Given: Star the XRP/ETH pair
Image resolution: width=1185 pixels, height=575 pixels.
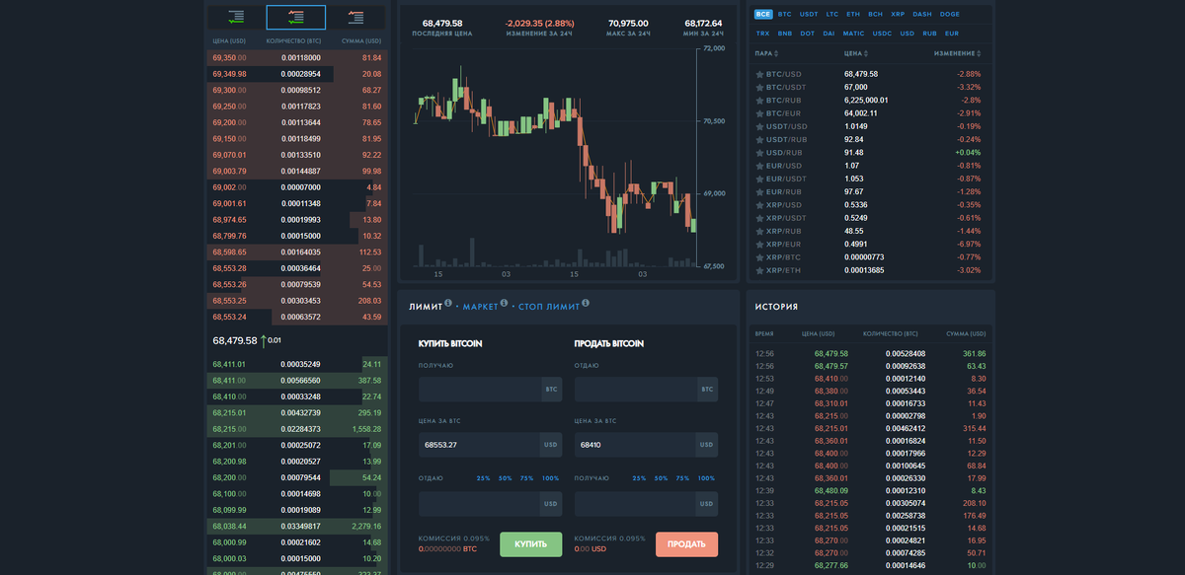Looking at the screenshot, I should click(x=759, y=269).
